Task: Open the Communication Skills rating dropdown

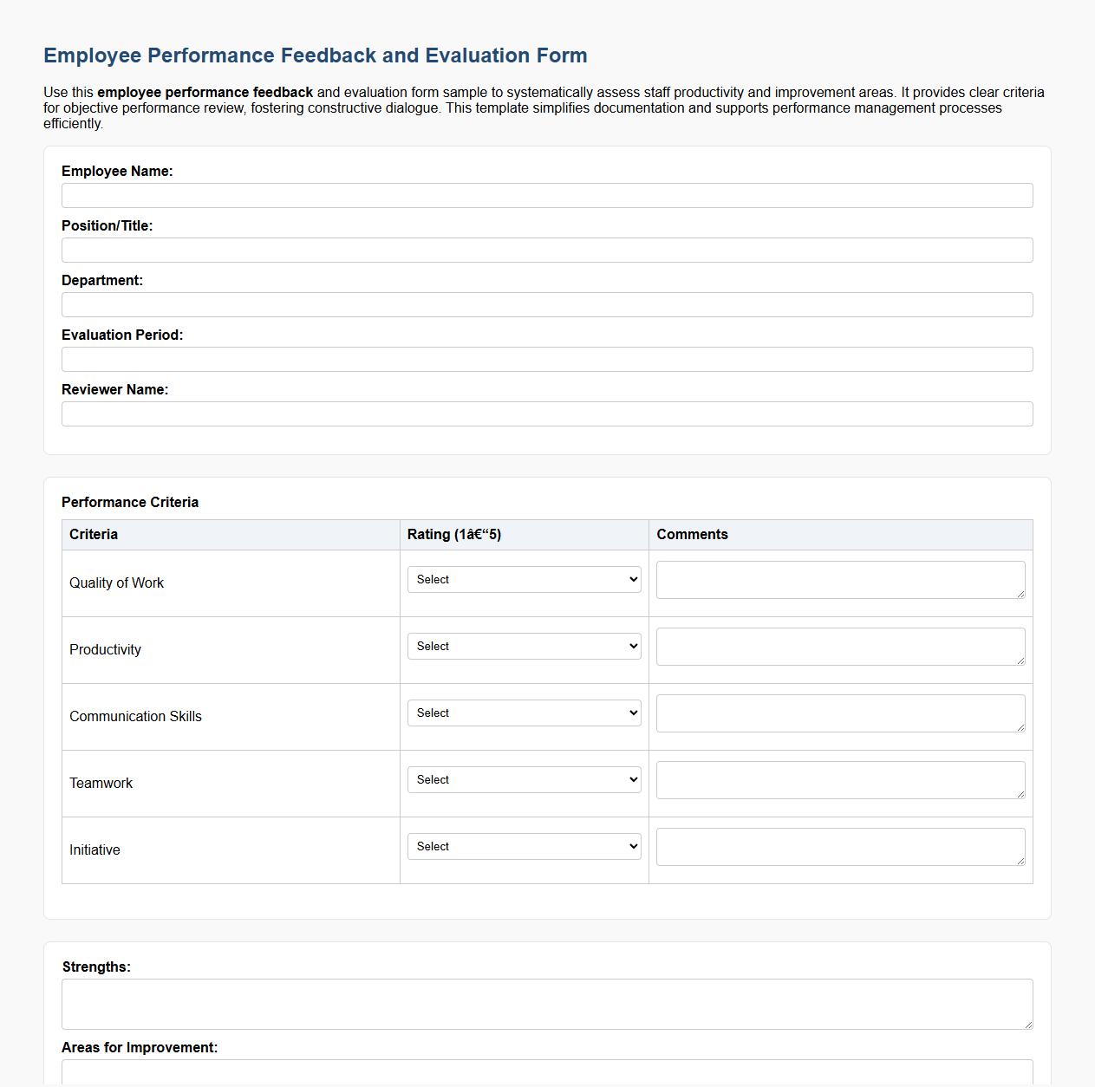Action: pos(523,713)
